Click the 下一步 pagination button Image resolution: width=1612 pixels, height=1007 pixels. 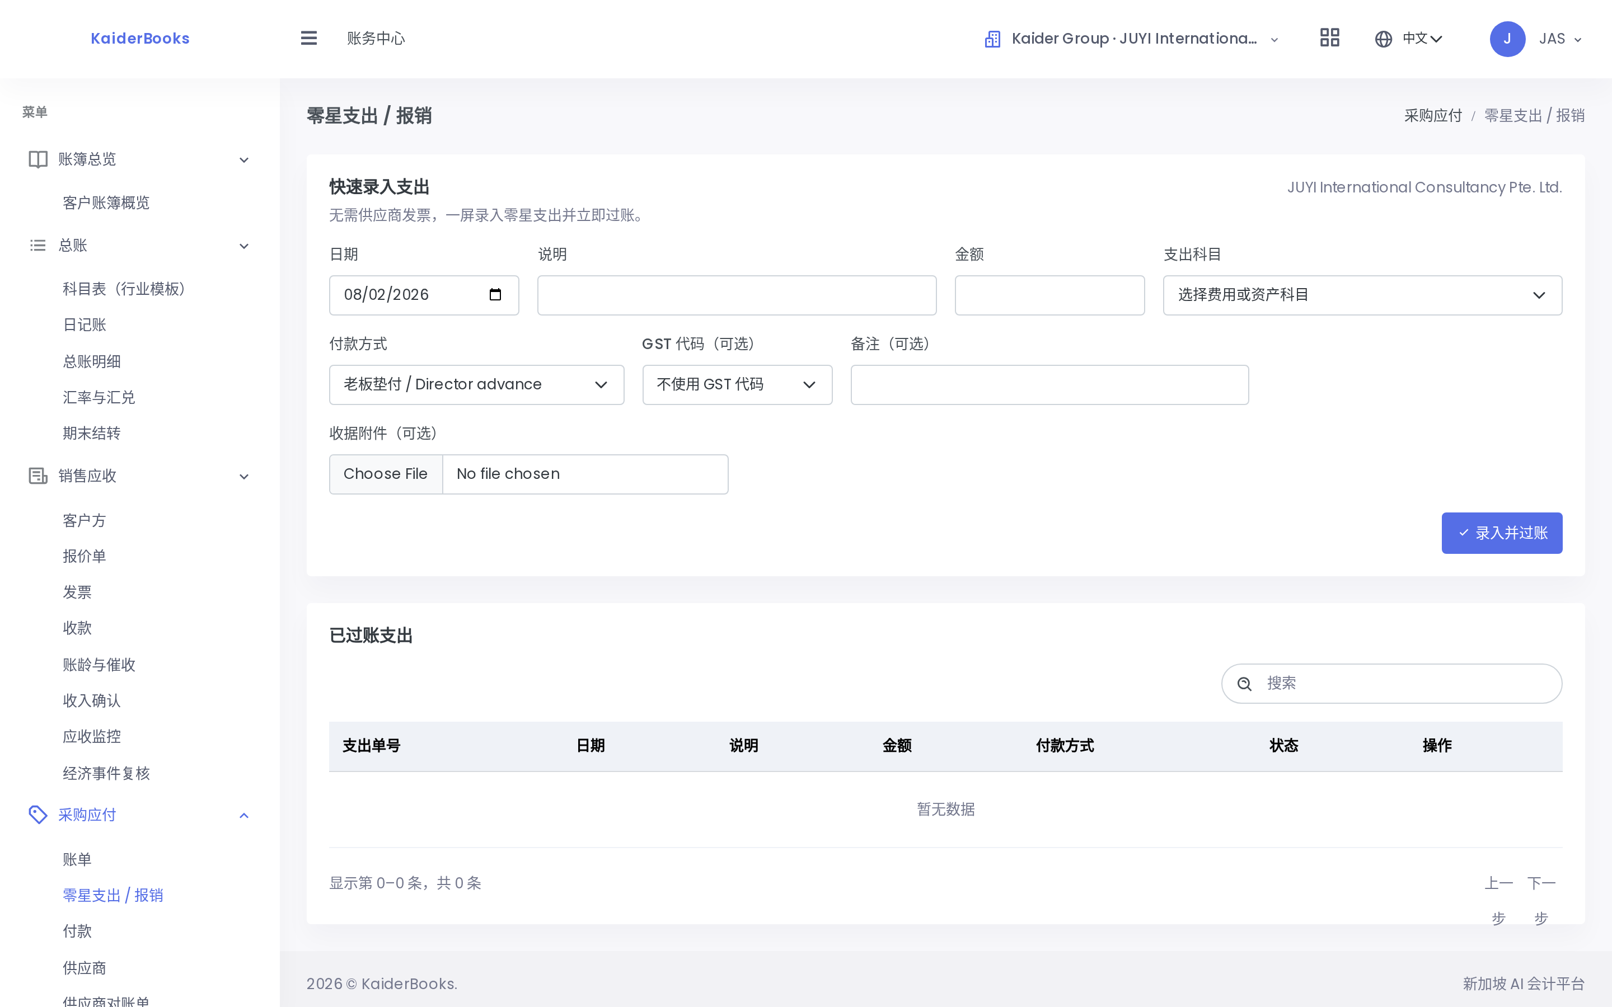(x=1541, y=901)
